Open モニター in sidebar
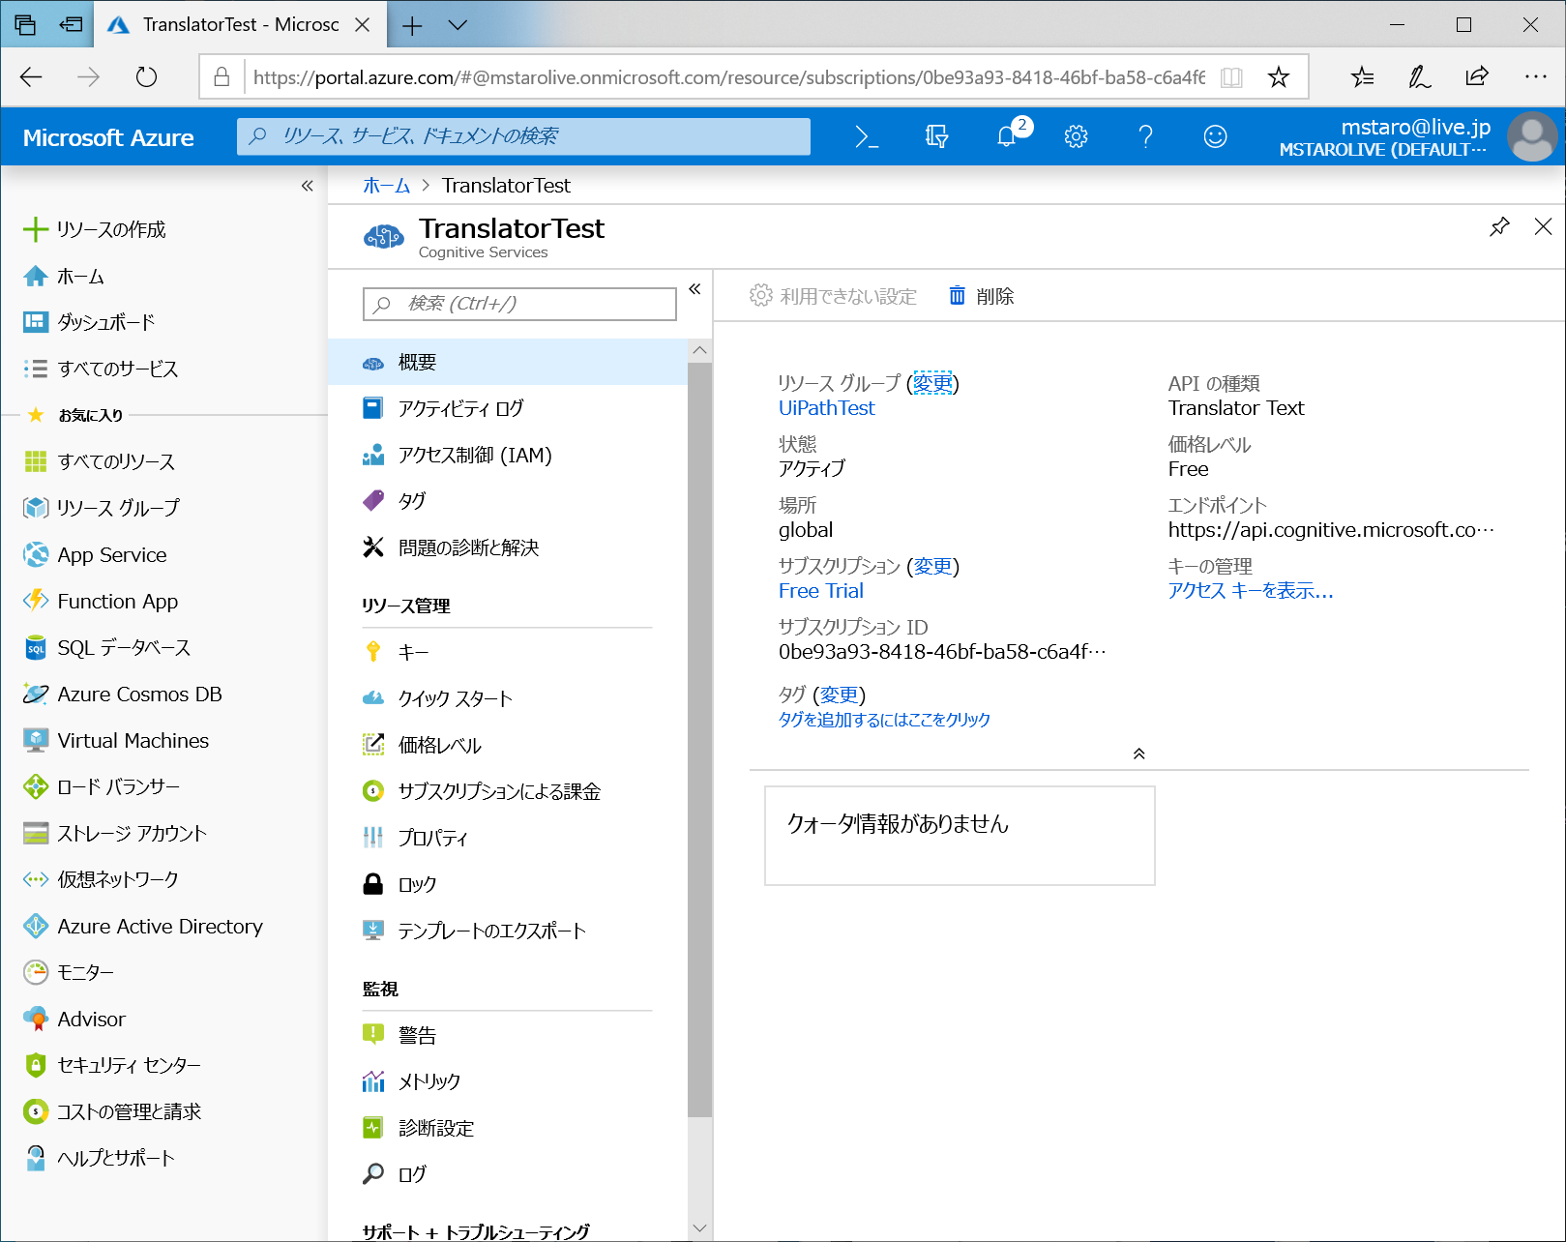This screenshot has width=1566, height=1242. pos(164,972)
